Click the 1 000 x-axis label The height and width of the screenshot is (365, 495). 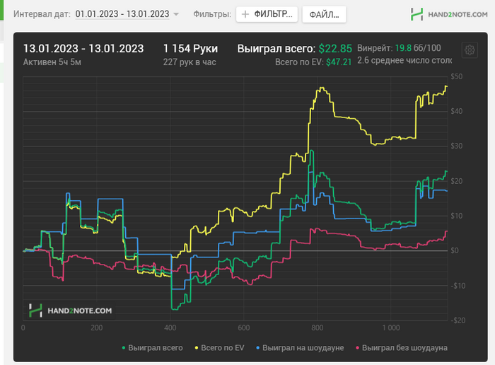click(391, 328)
